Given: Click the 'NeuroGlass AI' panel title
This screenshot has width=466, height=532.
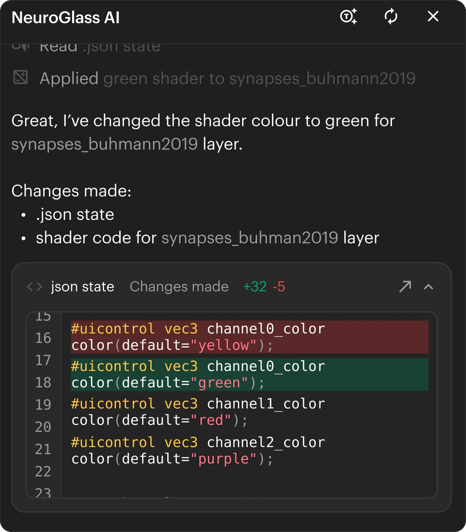Looking at the screenshot, I should pos(66,17).
